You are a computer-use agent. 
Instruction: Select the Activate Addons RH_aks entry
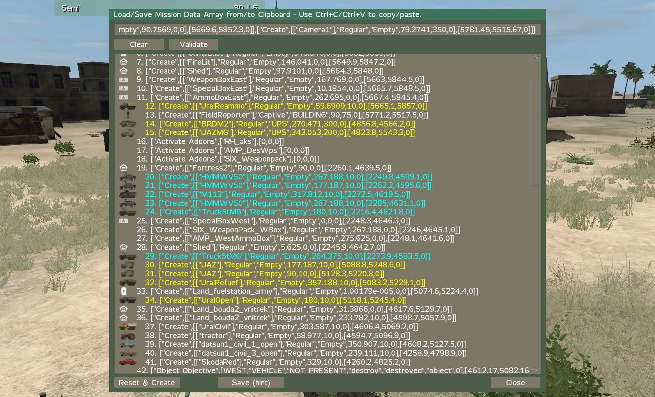click(217, 141)
